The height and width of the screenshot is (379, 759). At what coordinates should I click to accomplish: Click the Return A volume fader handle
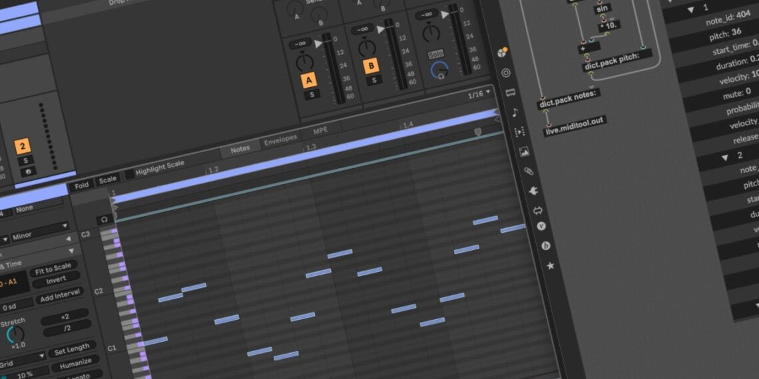tap(318, 44)
